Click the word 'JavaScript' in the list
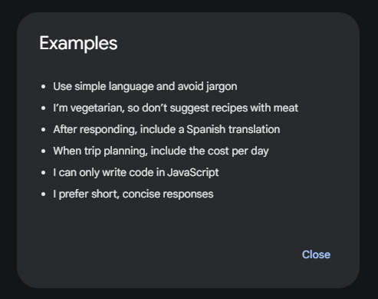The height and width of the screenshot is (299, 378). click(193, 173)
